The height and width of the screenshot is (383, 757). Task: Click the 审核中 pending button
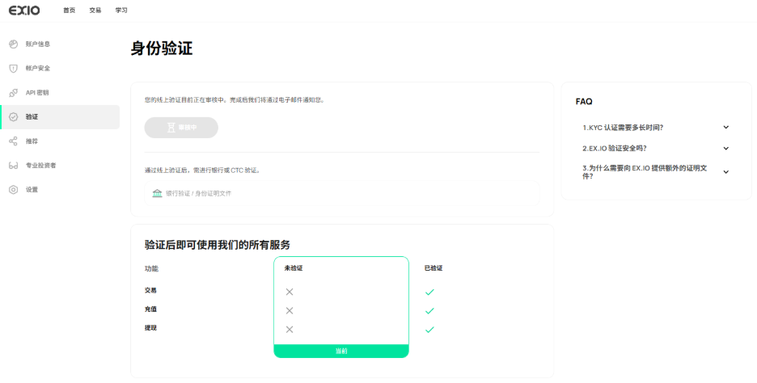(181, 128)
